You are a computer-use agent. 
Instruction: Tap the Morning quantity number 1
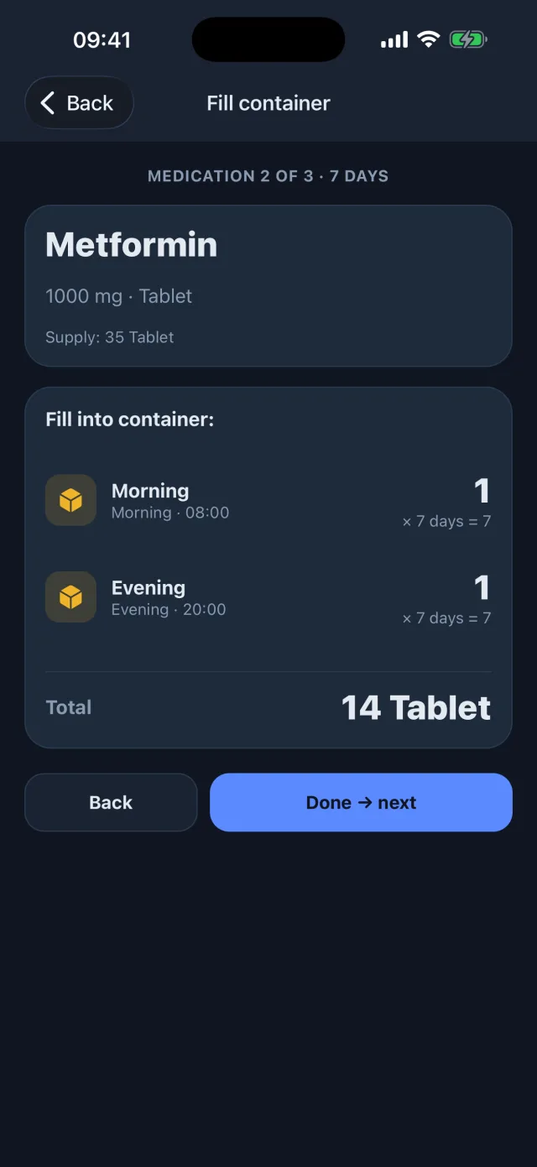[x=482, y=491]
